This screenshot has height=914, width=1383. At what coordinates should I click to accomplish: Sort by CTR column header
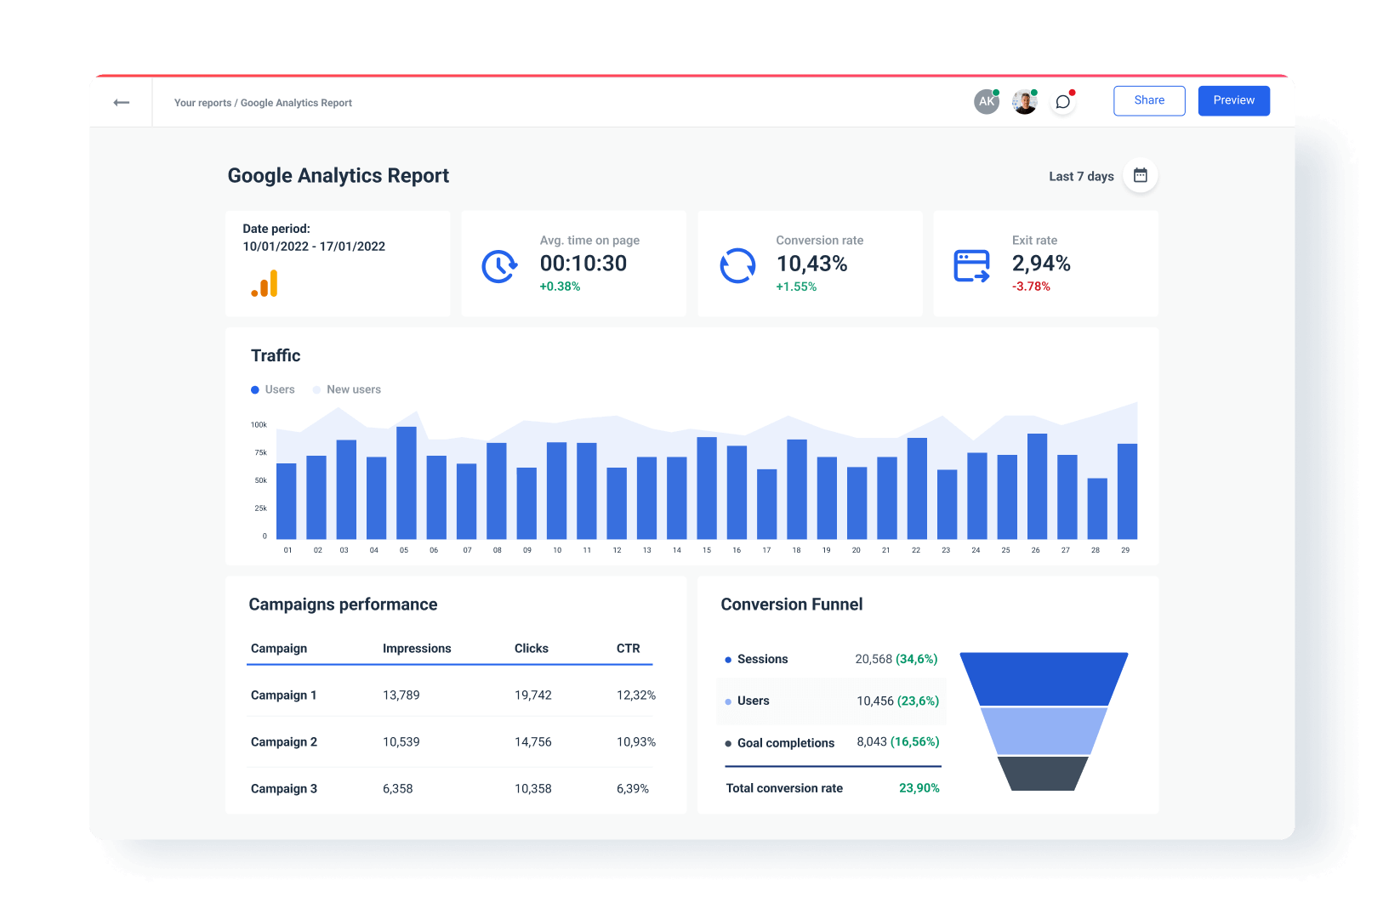pos(628,648)
